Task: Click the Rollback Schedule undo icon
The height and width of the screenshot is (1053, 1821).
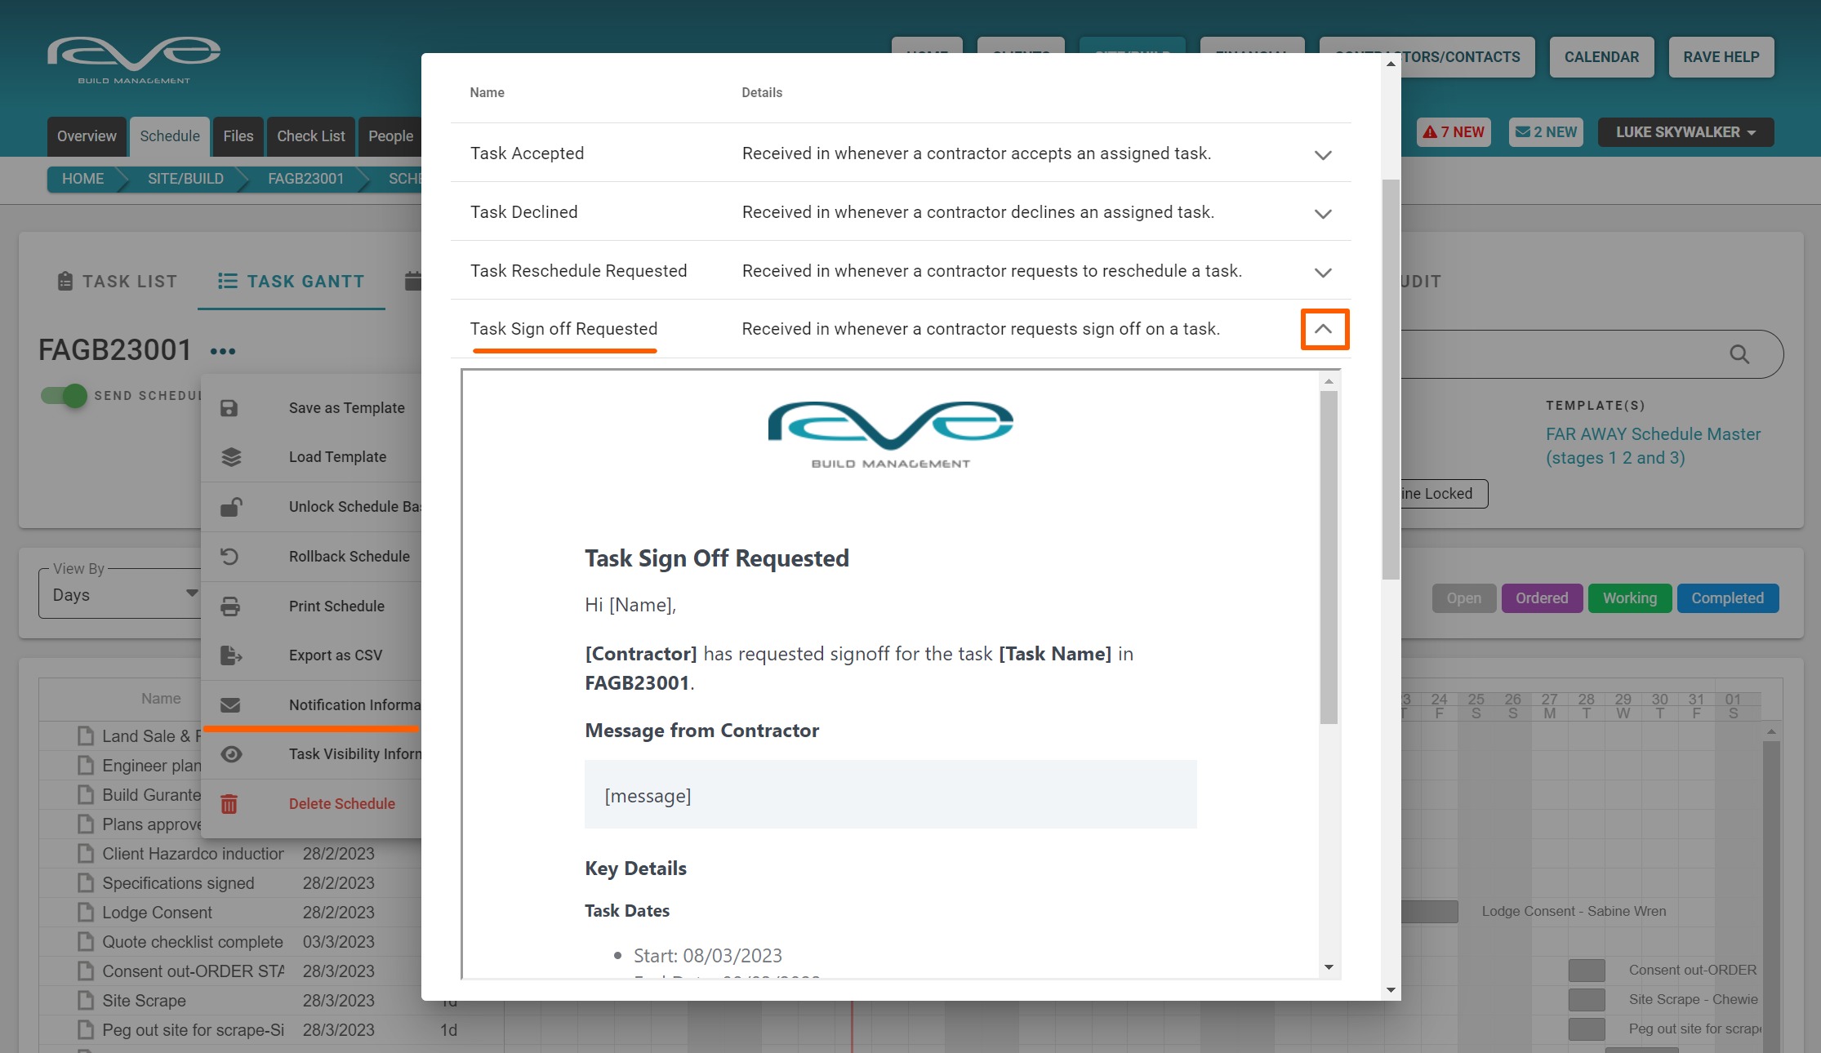Action: pyautogui.click(x=229, y=557)
